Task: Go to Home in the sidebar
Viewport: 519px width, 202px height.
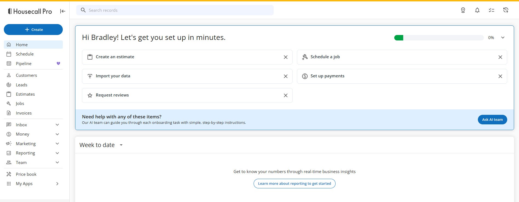Action: click(33, 45)
